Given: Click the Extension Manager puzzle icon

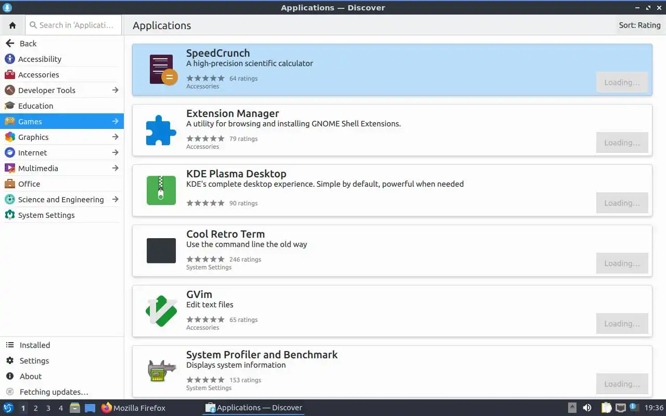Looking at the screenshot, I should pos(161,130).
